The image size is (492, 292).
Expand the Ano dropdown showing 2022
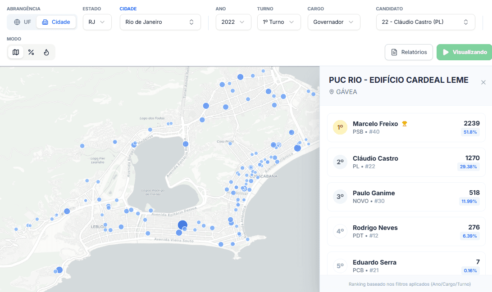click(233, 22)
